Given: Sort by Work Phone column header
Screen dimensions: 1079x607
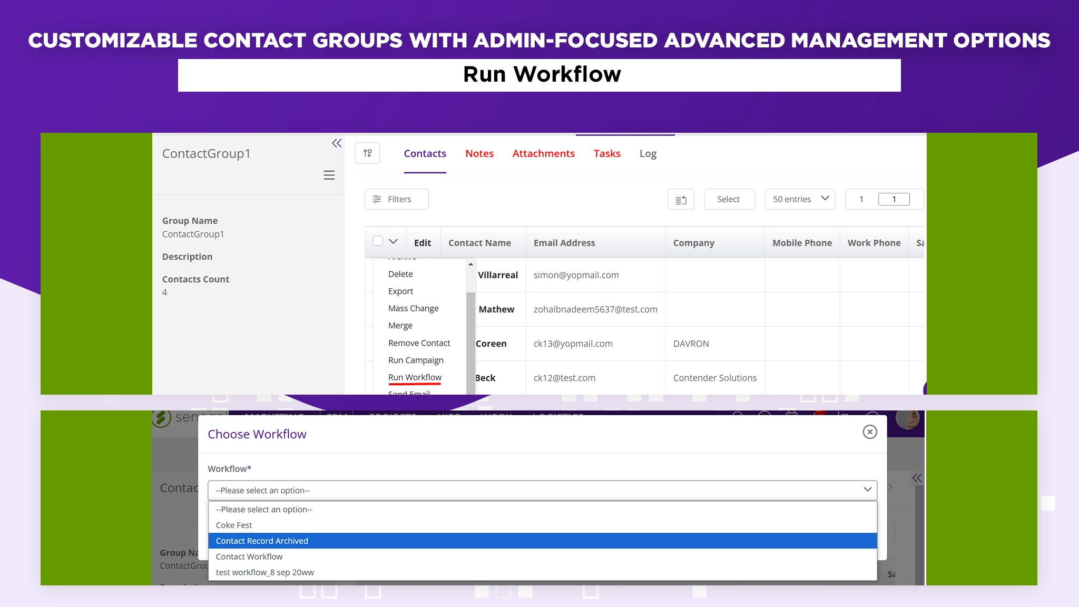Looking at the screenshot, I should tap(874, 243).
